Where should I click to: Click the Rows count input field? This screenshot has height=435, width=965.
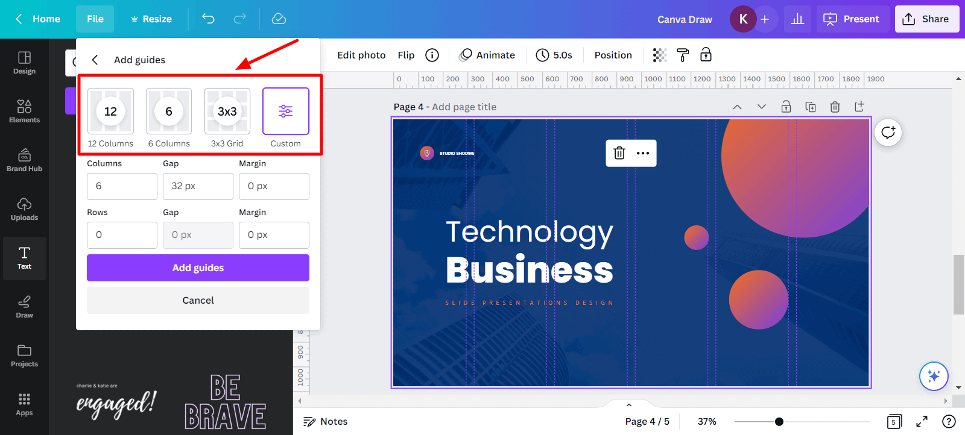coord(122,235)
